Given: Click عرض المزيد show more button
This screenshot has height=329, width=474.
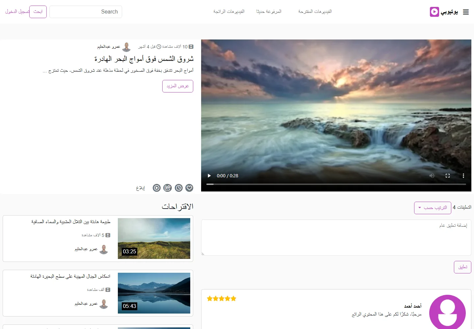Looking at the screenshot, I should [x=178, y=86].
